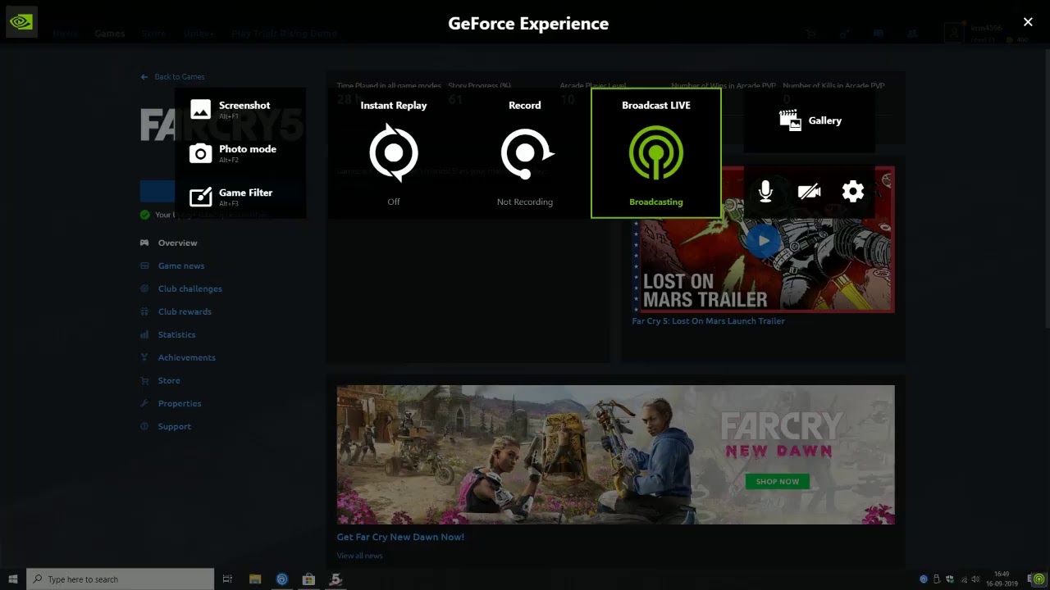Open the Instant Replay menu

(394, 153)
